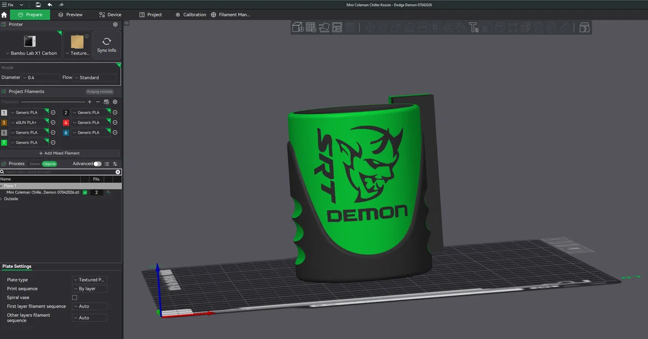Switch process scope to Objects
Screen dimensions: 648x339
pyautogui.click(x=49, y=164)
